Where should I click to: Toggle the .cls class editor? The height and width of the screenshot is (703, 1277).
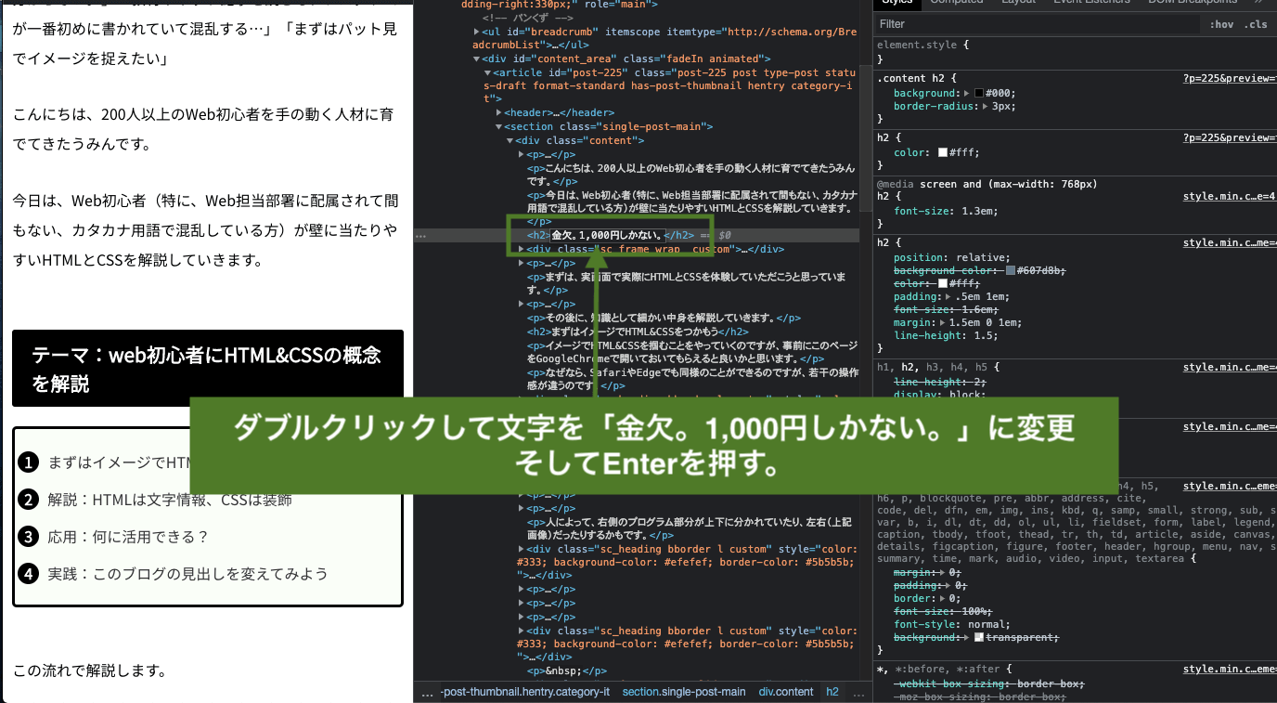pyautogui.click(x=1257, y=24)
